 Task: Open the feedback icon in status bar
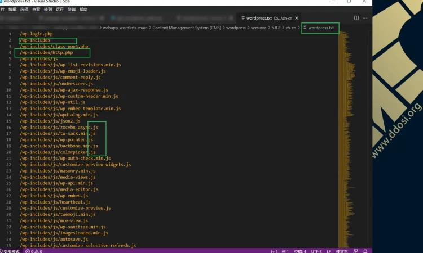click(x=355, y=251)
